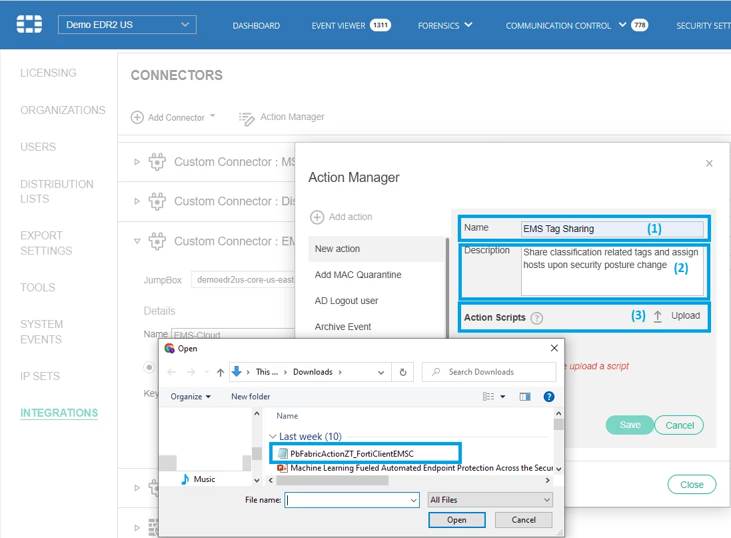731x538 pixels.
Task: Open the view options dropdown arrow
Action: [x=502, y=397]
